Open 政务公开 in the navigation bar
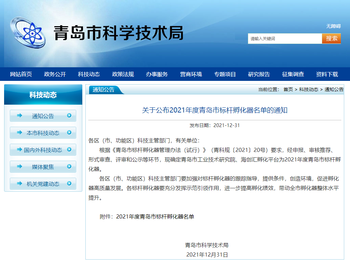Viewport: 350px width, 262px height. coord(55,74)
